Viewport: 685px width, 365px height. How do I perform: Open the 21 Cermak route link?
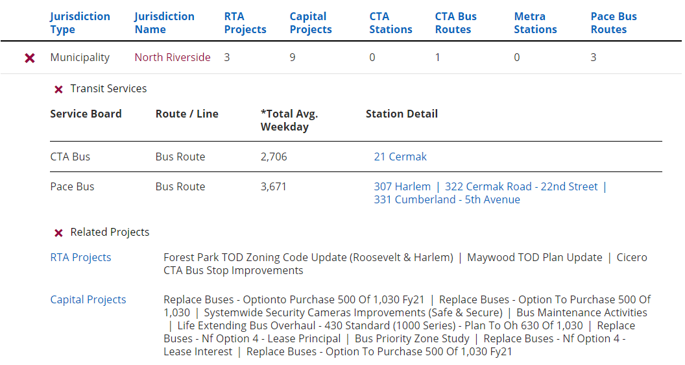click(x=400, y=157)
